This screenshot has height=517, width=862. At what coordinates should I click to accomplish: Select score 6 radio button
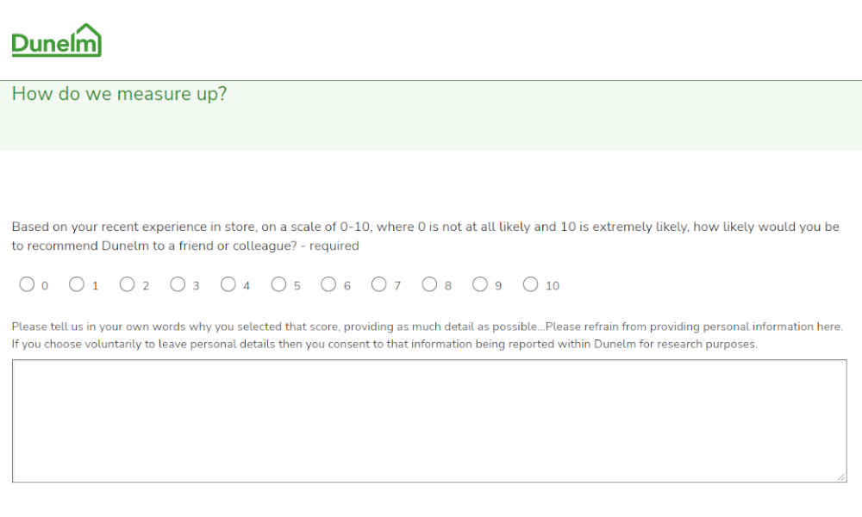tap(328, 284)
